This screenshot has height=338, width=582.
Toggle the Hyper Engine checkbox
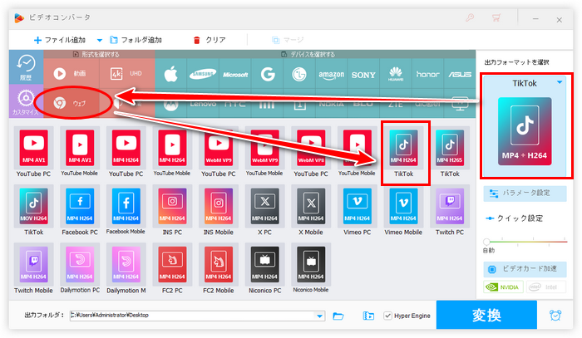click(387, 316)
